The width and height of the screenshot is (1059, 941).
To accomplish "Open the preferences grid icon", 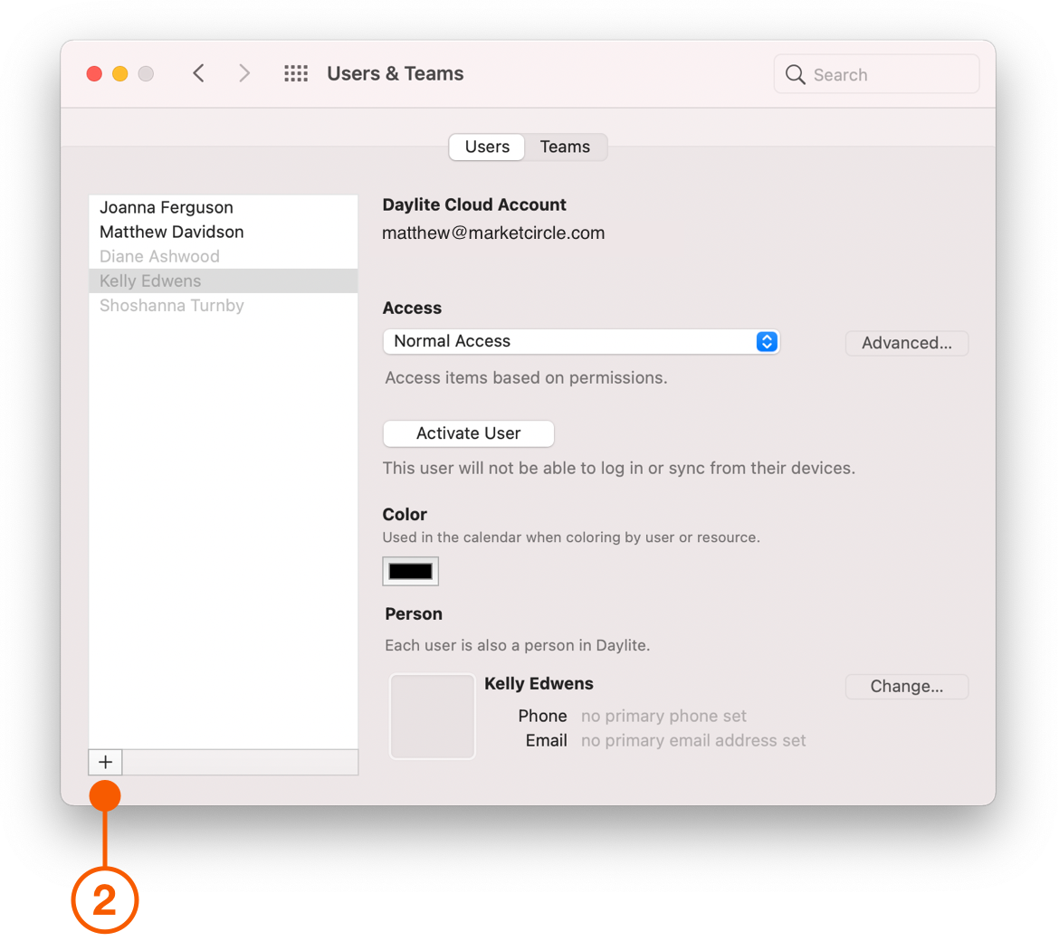I will tap(296, 73).
